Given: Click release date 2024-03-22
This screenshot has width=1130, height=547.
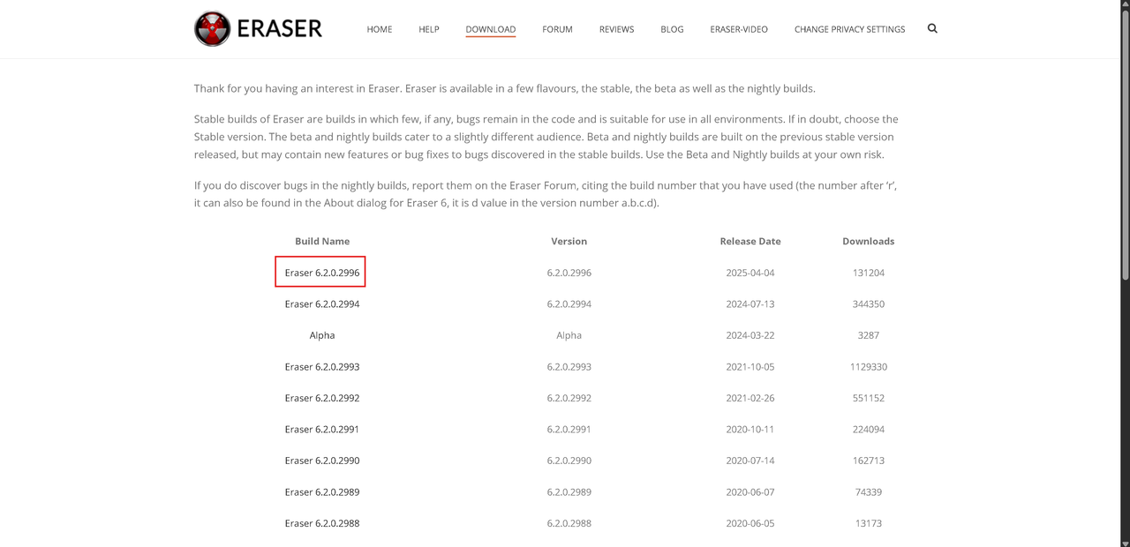Looking at the screenshot, I should [x=750, y=335].
